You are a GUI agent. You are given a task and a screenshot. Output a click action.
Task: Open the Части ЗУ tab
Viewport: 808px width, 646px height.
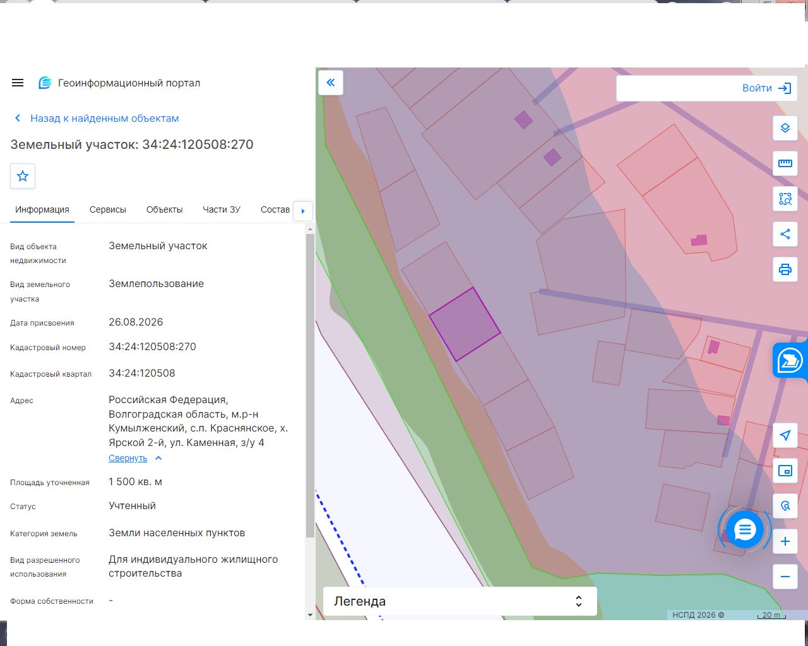[222, 209]
